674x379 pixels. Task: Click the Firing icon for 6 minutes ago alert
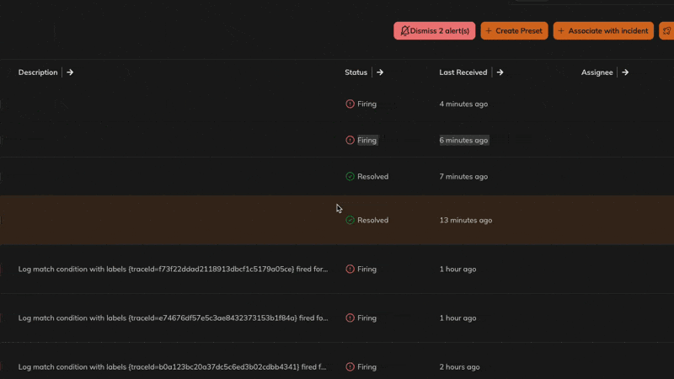pyautogui.click(x=350, y=140)
